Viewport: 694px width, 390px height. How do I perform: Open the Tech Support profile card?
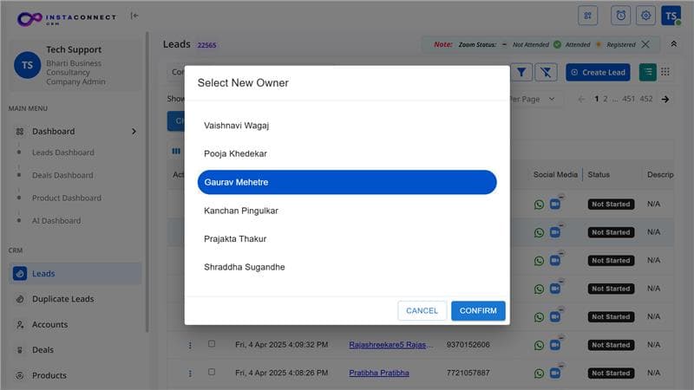pyautogui.click(x=75, y=65)
